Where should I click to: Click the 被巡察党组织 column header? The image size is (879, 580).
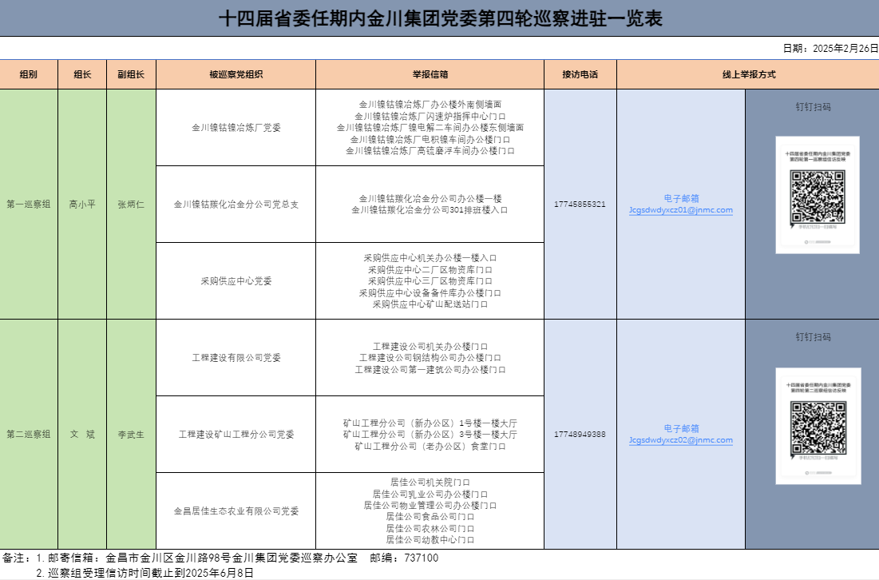tap(236, 74)
